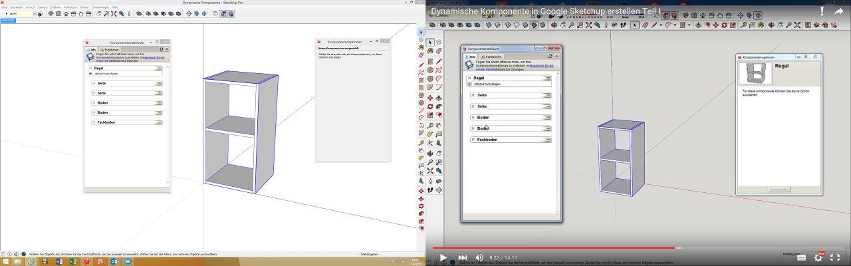Open the Kamera menu
The image size is (851, 266).
tap(43, 7)
